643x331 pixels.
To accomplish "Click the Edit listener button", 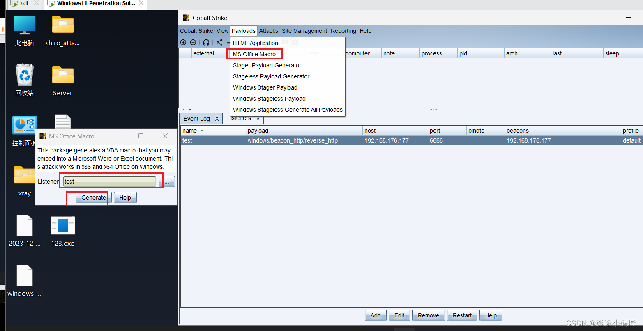I will coord(399,315).
